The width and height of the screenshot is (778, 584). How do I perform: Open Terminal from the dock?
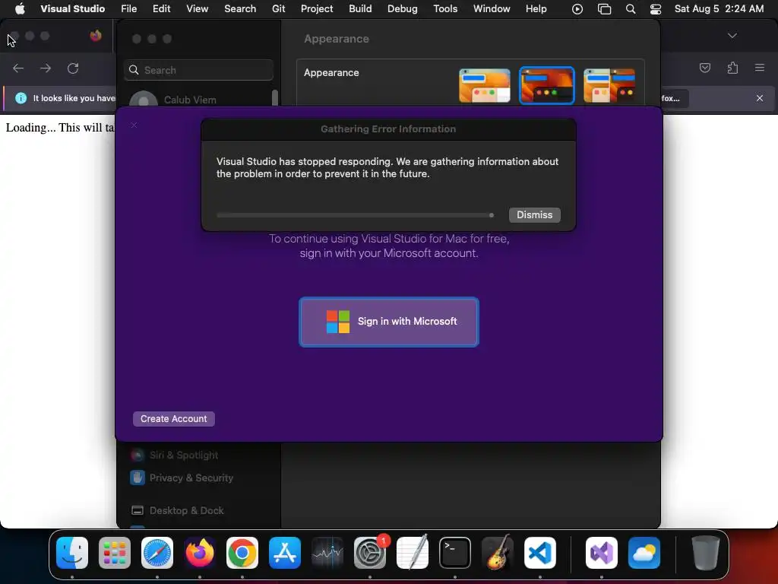point(455,553)
